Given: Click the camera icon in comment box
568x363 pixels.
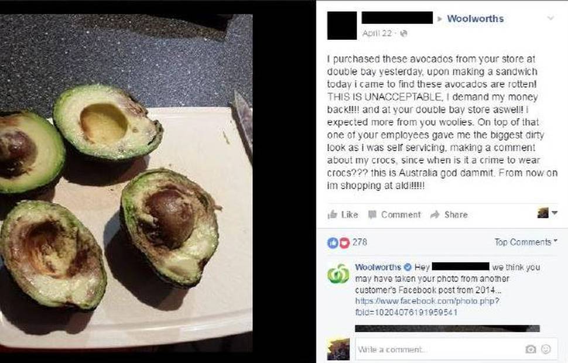Looking at the screenshot, I should [531, 349].
